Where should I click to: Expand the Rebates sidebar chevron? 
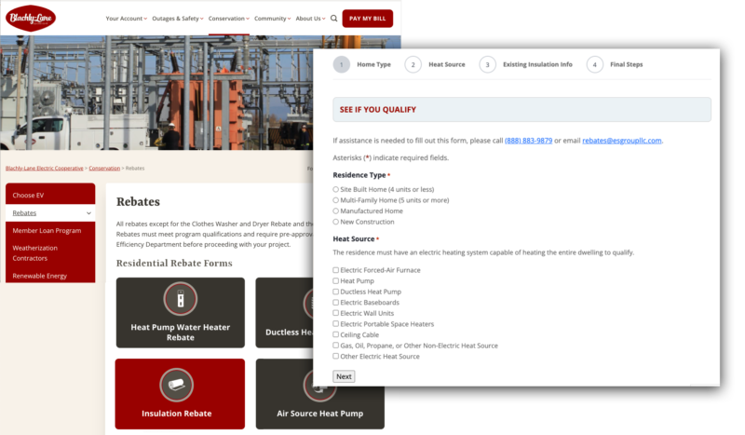coord(89,213)
